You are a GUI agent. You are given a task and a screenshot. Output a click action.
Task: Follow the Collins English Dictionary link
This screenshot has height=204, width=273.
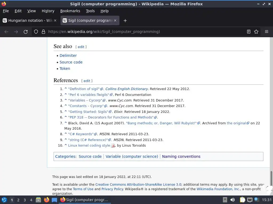coord(127,89)
